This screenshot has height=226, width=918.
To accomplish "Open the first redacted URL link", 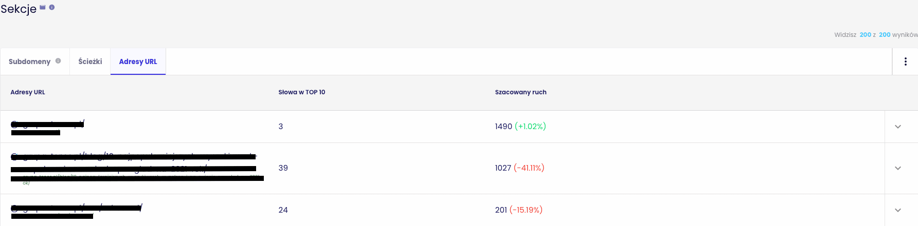I will tap(47, 124).
